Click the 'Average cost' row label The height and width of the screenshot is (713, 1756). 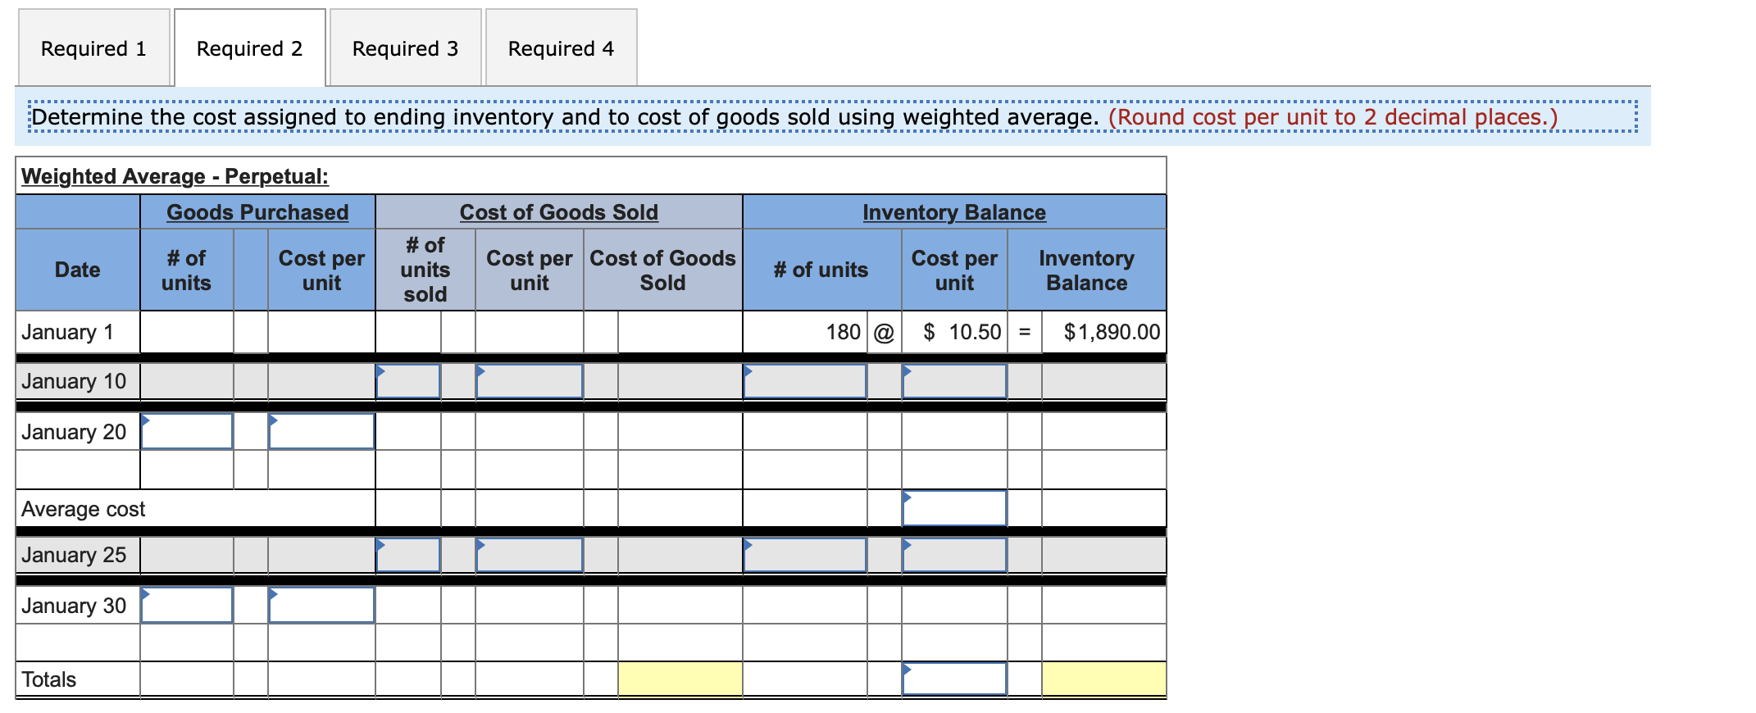(83, 509)
